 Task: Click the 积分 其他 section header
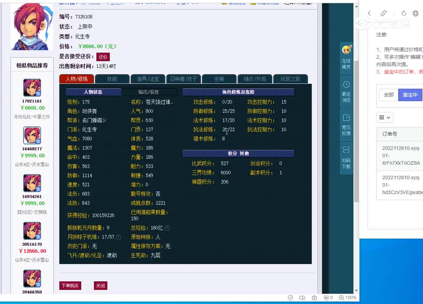[238, 154]
